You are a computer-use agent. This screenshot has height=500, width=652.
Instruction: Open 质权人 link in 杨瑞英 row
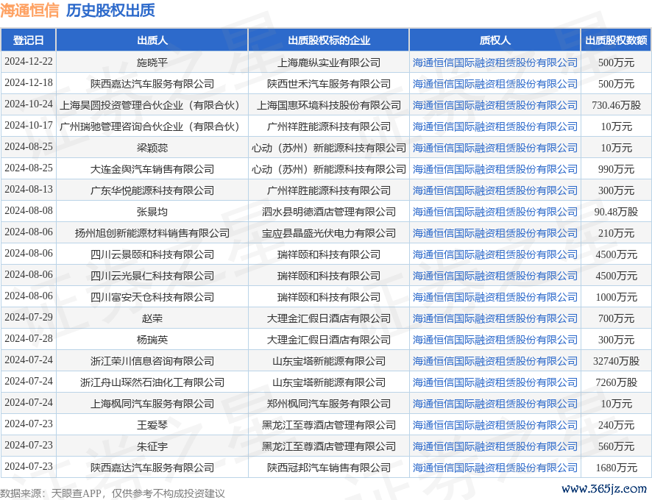tap(495, 340)
